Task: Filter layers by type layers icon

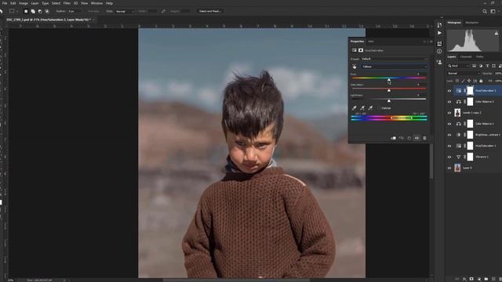Action: [487, 66]
